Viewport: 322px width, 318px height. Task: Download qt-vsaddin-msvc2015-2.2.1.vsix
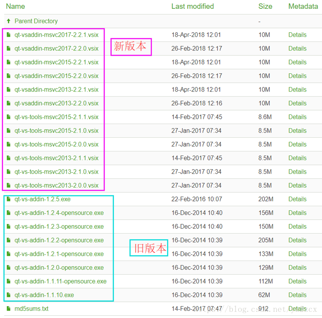pos(56,62)
